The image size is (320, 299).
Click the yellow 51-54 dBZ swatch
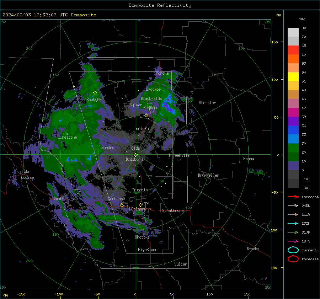click(293, 76)
